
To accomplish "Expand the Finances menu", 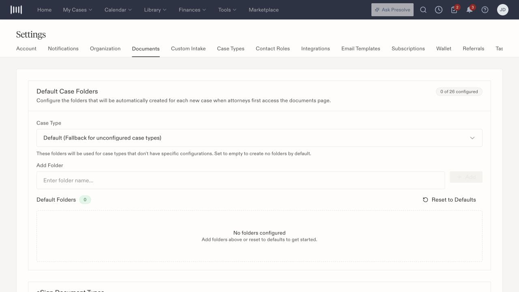I will 192,10.
